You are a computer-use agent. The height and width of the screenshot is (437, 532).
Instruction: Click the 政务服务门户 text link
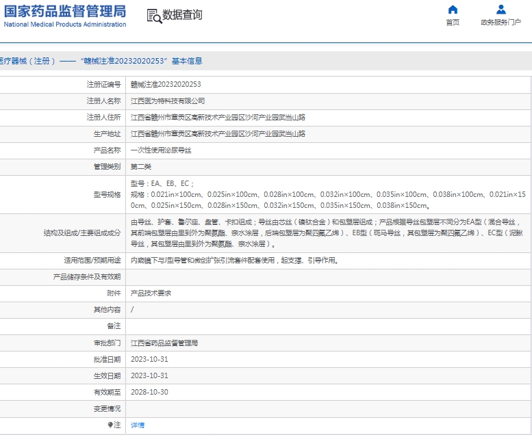501,23
